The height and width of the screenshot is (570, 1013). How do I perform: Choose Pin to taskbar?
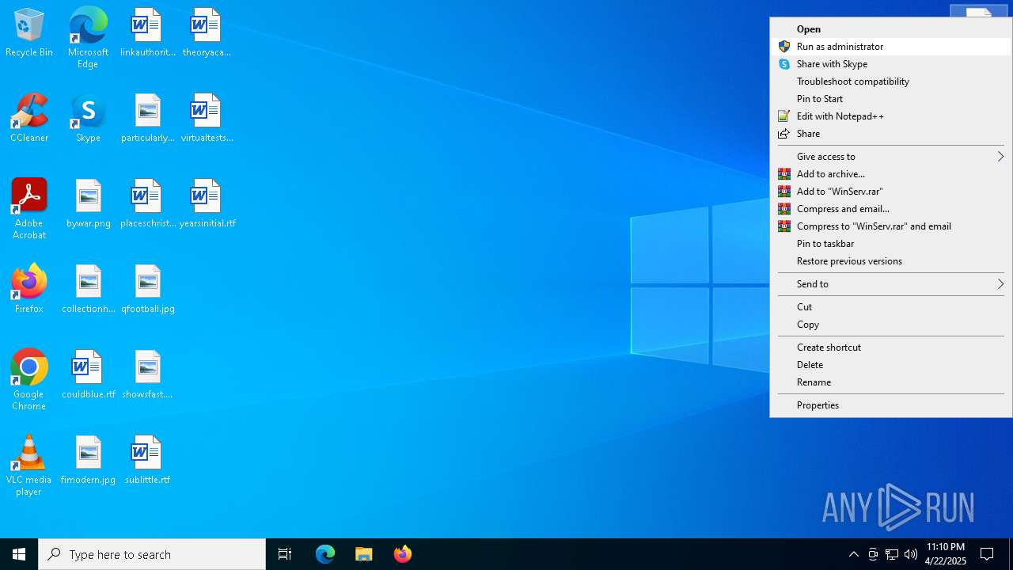(891, 244)
